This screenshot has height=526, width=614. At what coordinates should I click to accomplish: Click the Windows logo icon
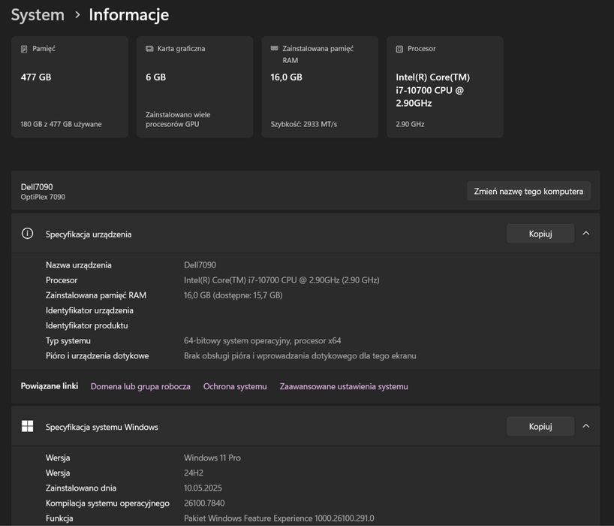click(x=28, y=427)
